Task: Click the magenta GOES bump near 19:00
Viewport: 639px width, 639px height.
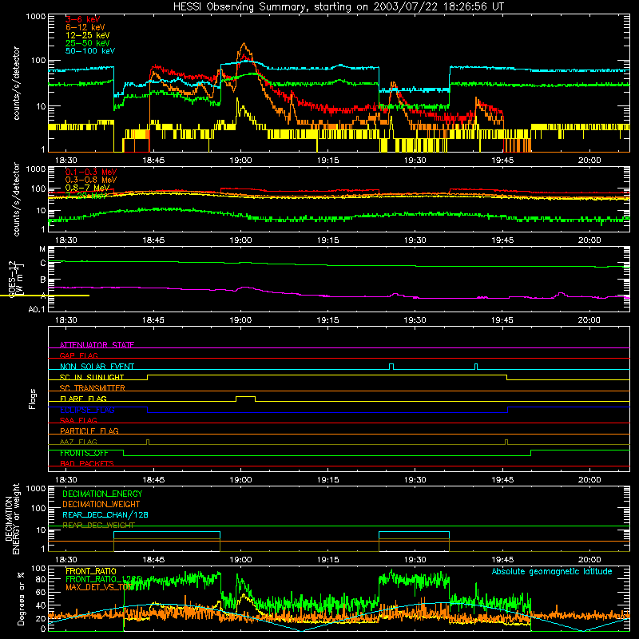Action: coord(245,288)
